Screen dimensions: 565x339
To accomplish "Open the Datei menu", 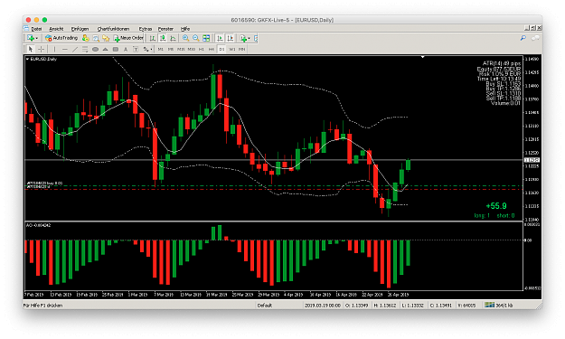I will (36, 29).
